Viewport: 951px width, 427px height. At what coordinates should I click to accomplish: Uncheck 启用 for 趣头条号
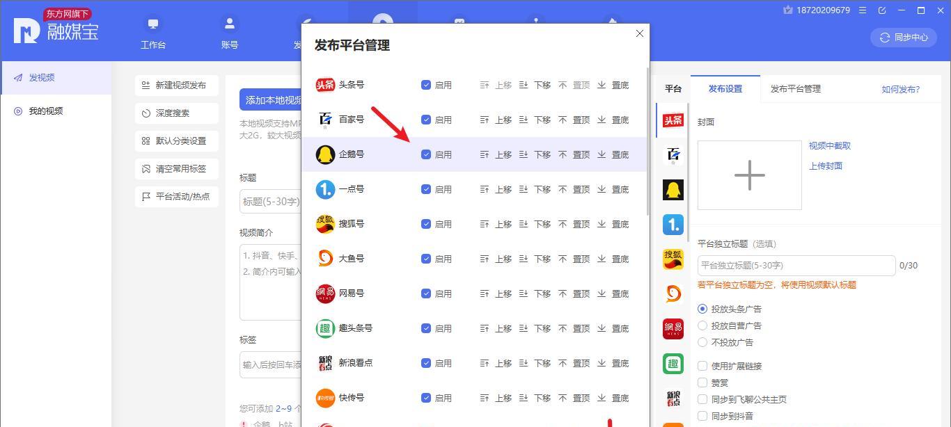pyautogui.click(x=426, y=328)
